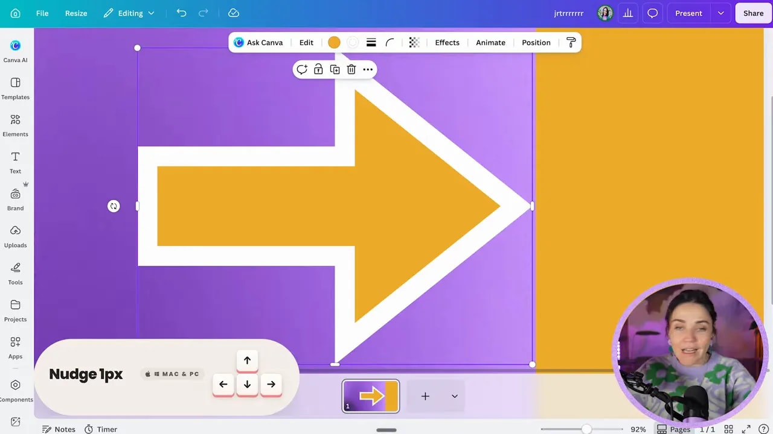Click the zoom slider handle
The image size is (773, 434).
point(586,429)
